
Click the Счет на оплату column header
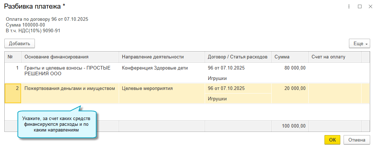point(335,57)
